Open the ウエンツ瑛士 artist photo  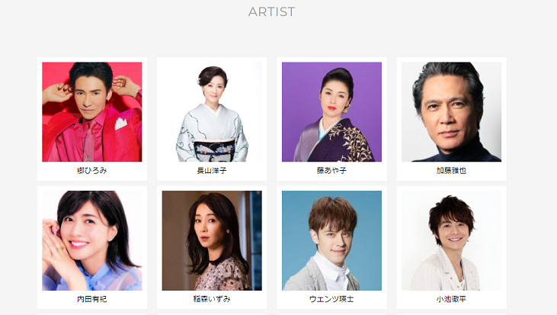coord(331,241)
